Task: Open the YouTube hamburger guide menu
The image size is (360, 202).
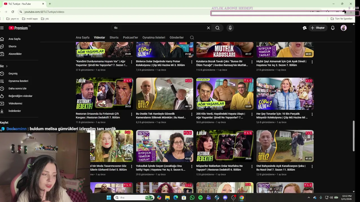Action: click(2, 28)
